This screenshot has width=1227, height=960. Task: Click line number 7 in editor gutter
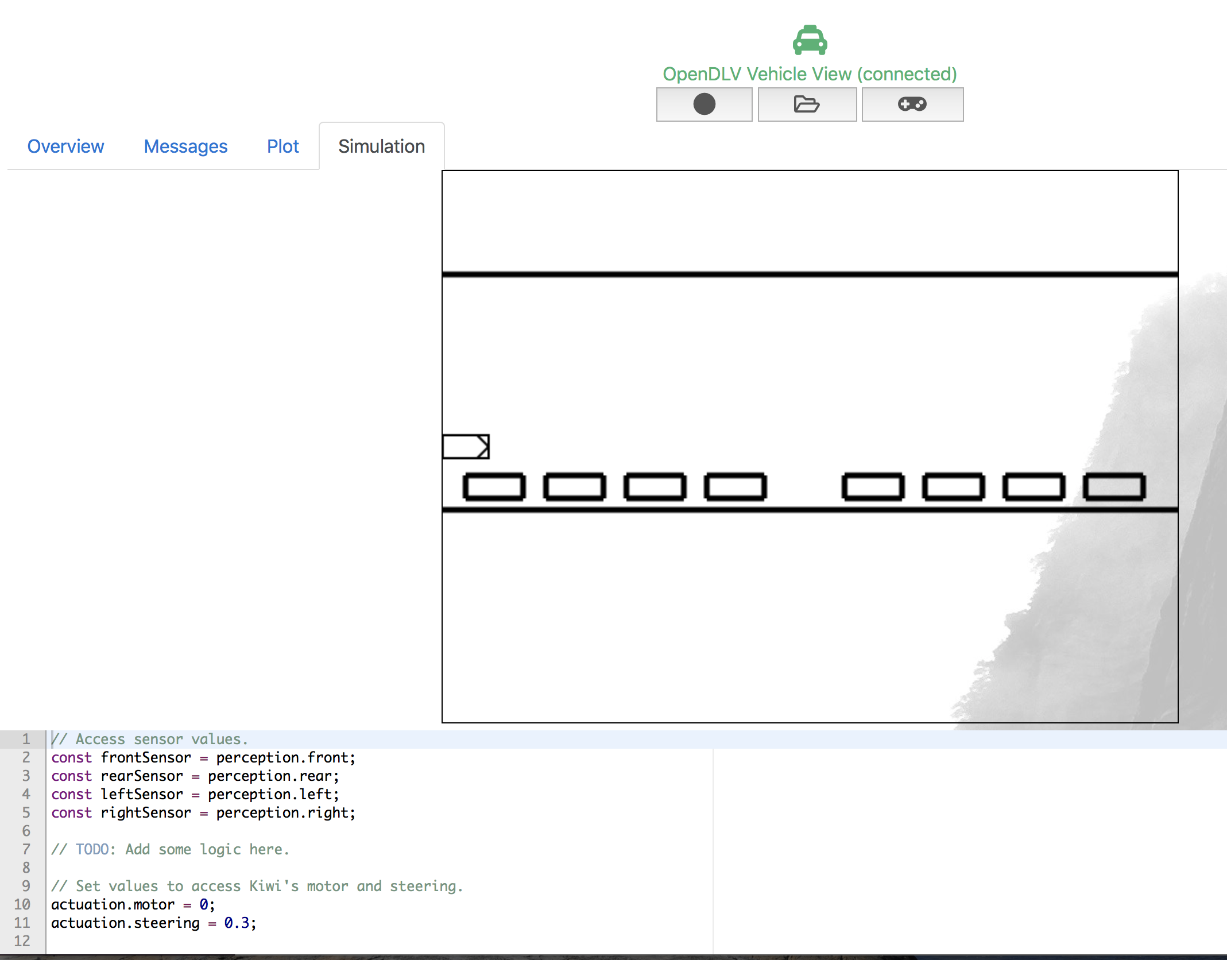click(26, 849)
